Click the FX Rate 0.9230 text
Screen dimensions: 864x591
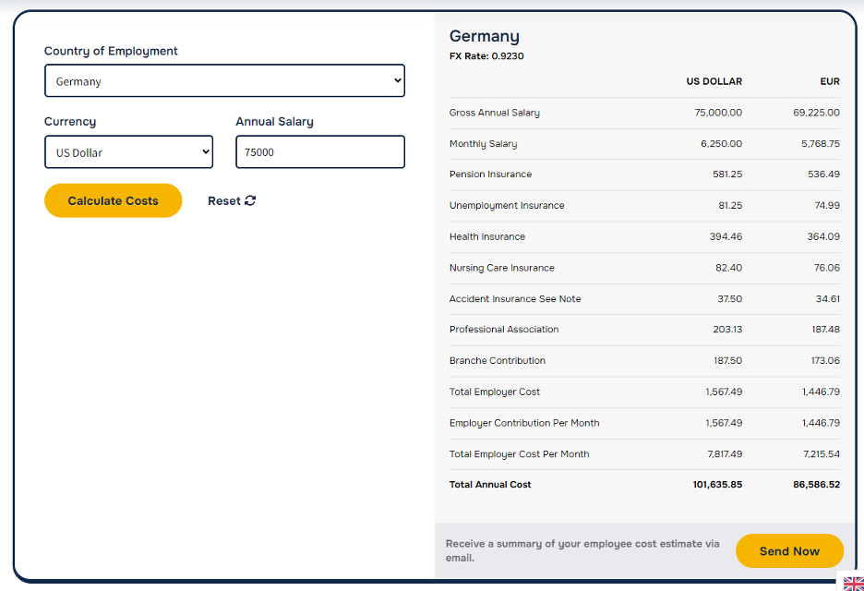coord(486,56)
